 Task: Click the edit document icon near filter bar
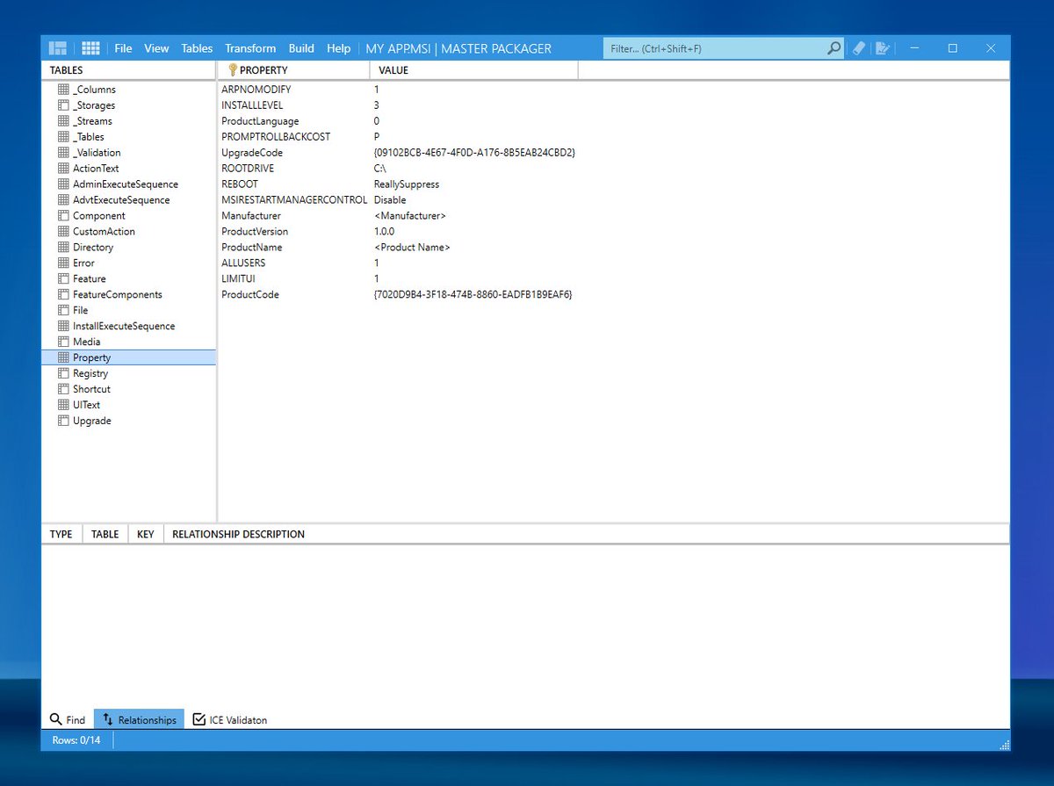coord(883,47)
